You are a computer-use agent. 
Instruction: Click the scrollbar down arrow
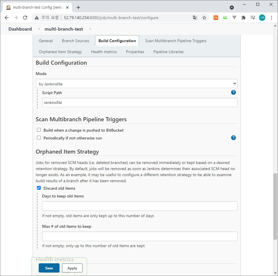275,273
